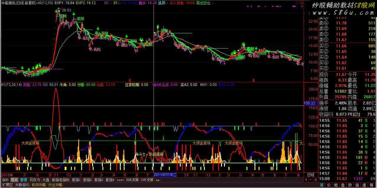Open the 筹 chip distribution tab

(x=371, y=185)
